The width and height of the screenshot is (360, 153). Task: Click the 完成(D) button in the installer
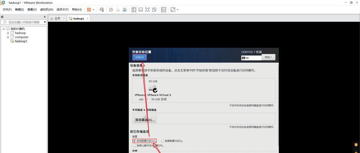point(139,57)
